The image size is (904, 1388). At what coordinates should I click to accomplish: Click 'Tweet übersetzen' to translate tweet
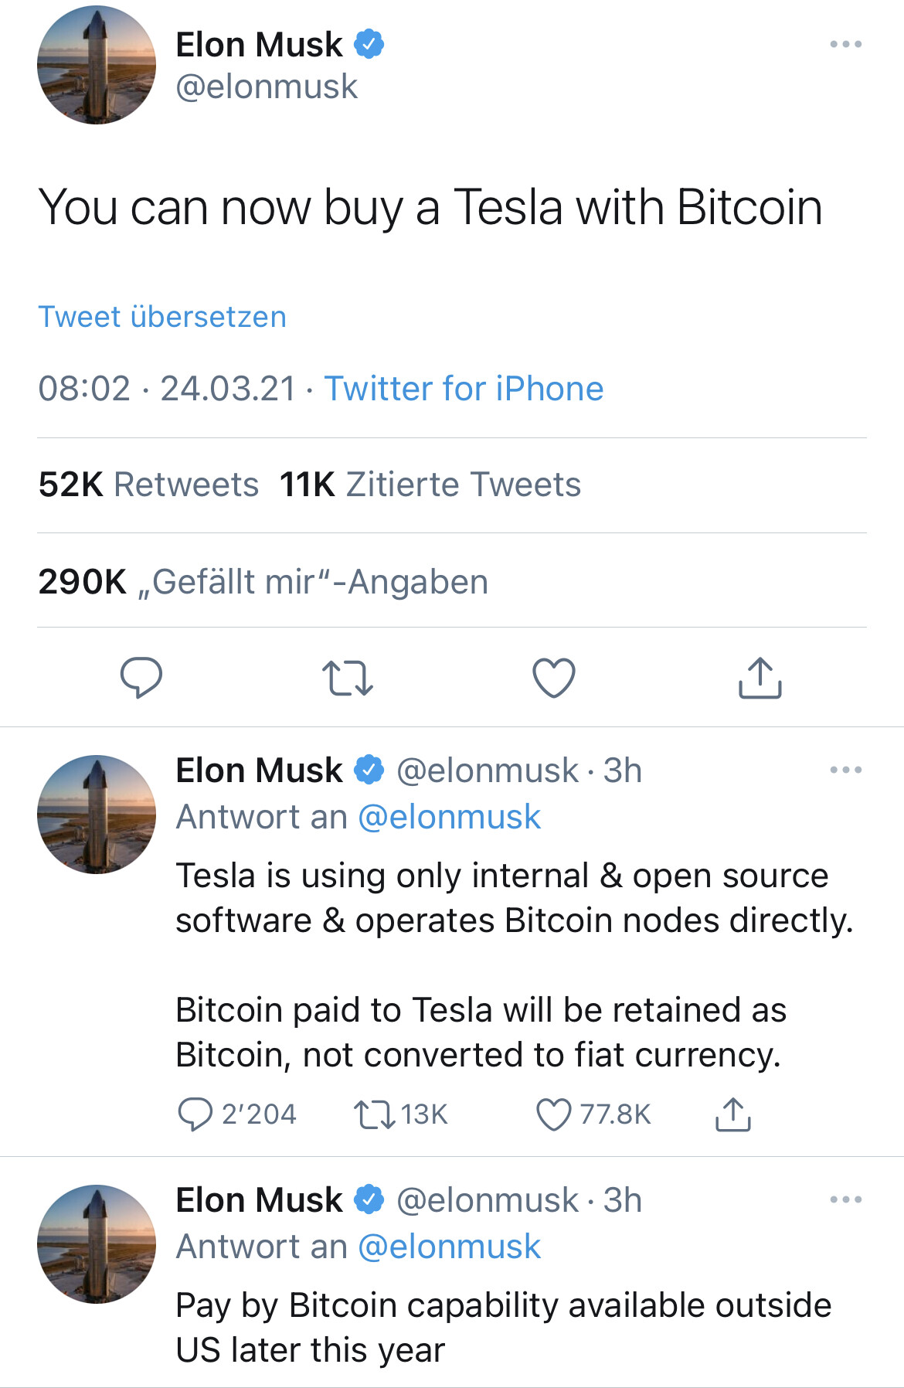pyautogui.click(x=162, y=317)
